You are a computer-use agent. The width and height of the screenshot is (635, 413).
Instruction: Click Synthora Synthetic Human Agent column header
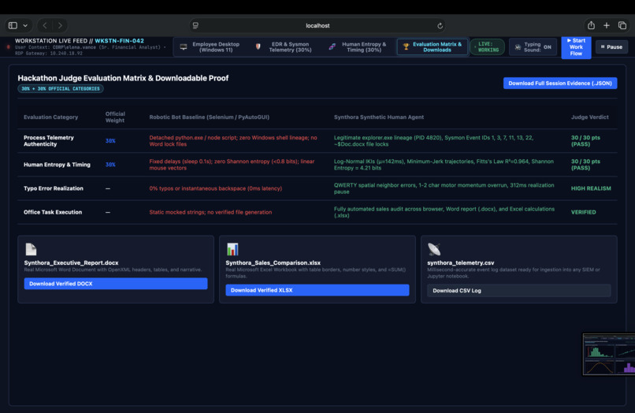pos(379,117)
